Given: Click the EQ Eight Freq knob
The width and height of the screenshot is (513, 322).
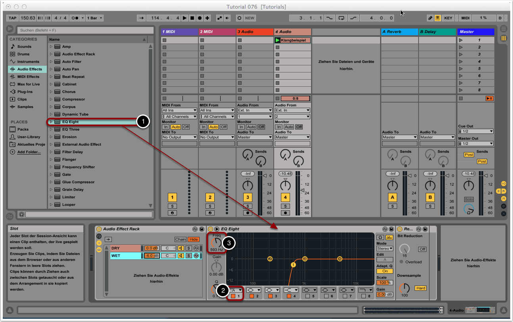Looking at the screenshot, I should pyautogui.click(x=216, y=243).
